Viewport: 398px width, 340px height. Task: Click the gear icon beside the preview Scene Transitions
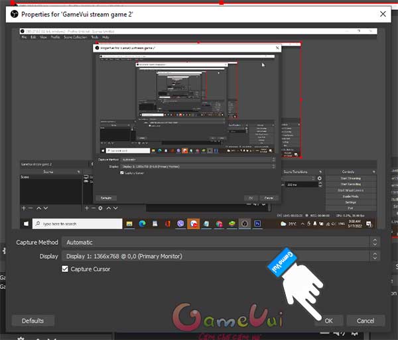(320, 179)
